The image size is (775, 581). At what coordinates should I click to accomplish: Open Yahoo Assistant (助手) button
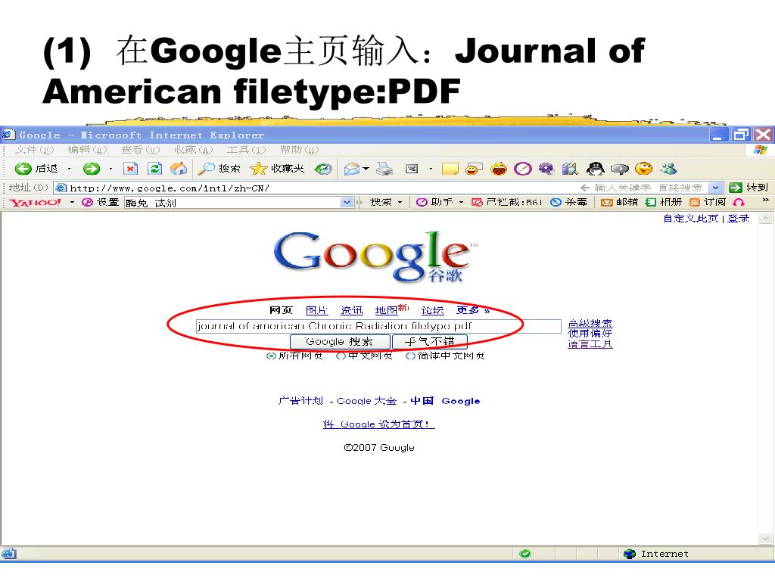click(435, 202)
